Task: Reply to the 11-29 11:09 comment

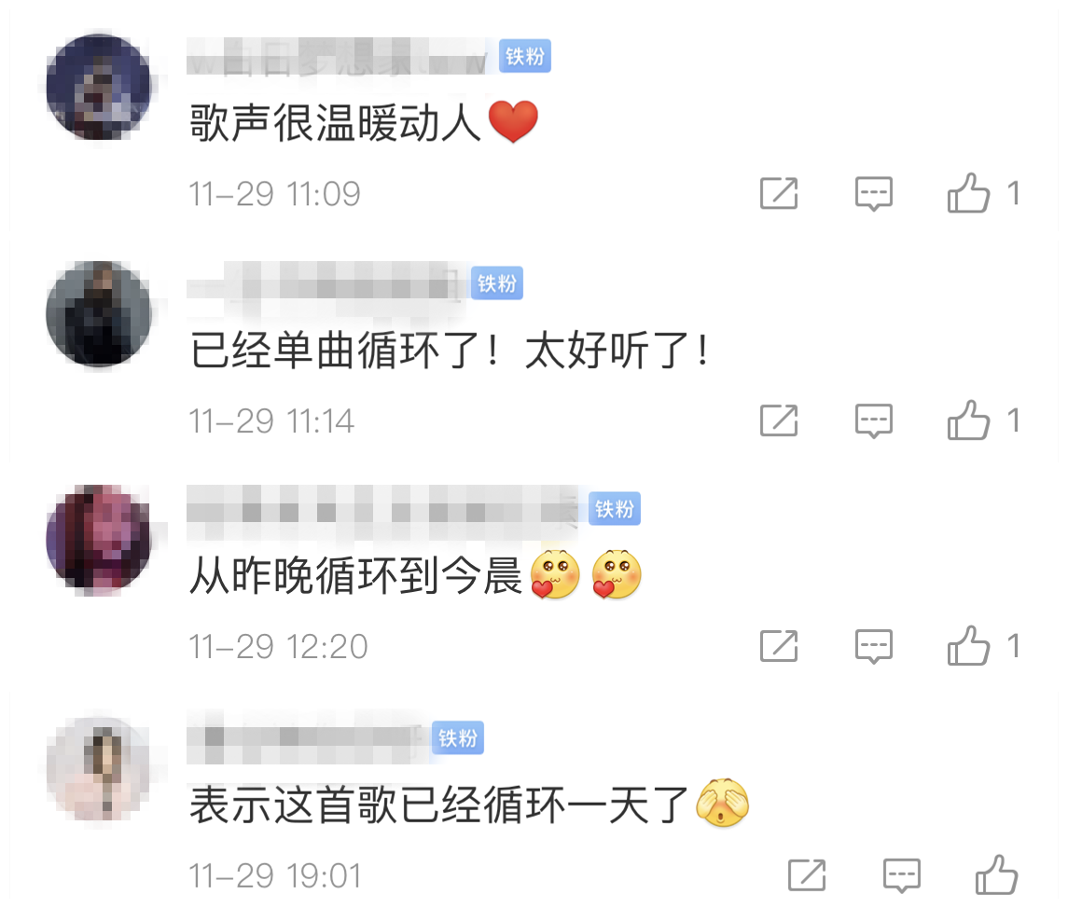Action: coord(873,193)
